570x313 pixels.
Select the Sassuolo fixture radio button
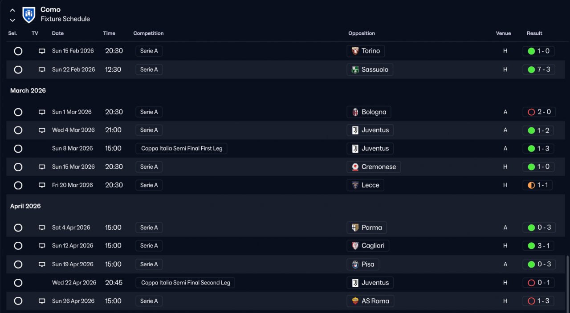pos(18,69)
